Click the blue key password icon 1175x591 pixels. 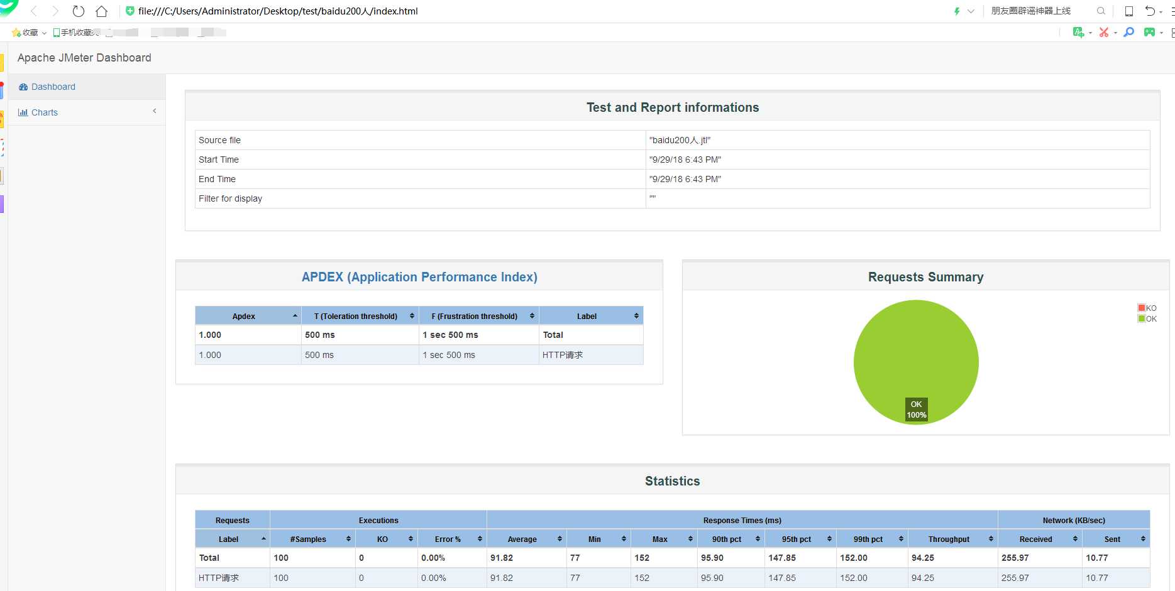pyautogui.click(x=1129, y=32)
